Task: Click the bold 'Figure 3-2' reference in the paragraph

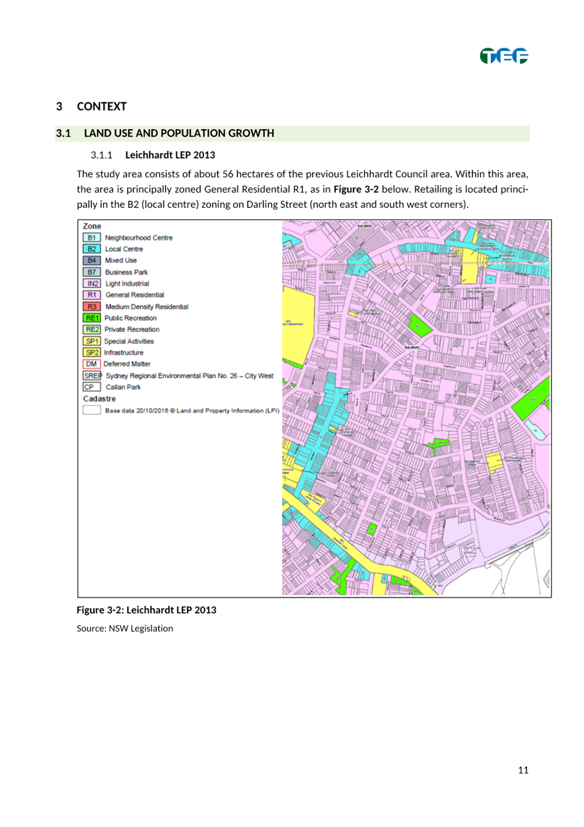Action: (356, 189)
